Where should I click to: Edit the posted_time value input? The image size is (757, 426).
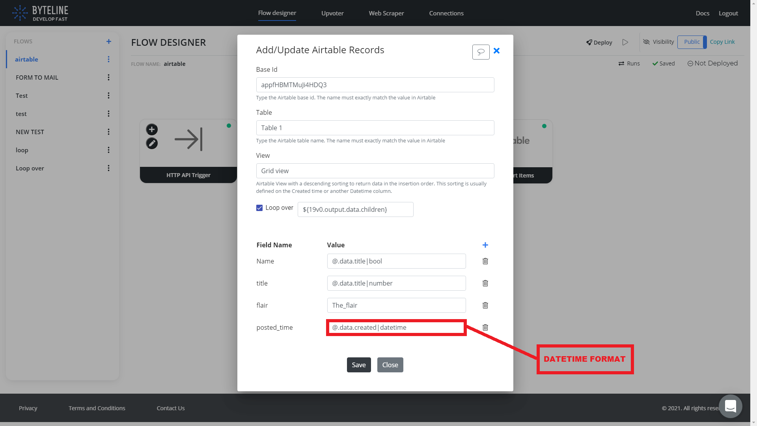(396, 327)
